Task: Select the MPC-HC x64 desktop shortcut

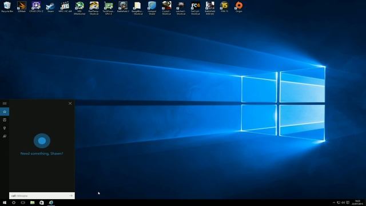Action: (65, 7)
